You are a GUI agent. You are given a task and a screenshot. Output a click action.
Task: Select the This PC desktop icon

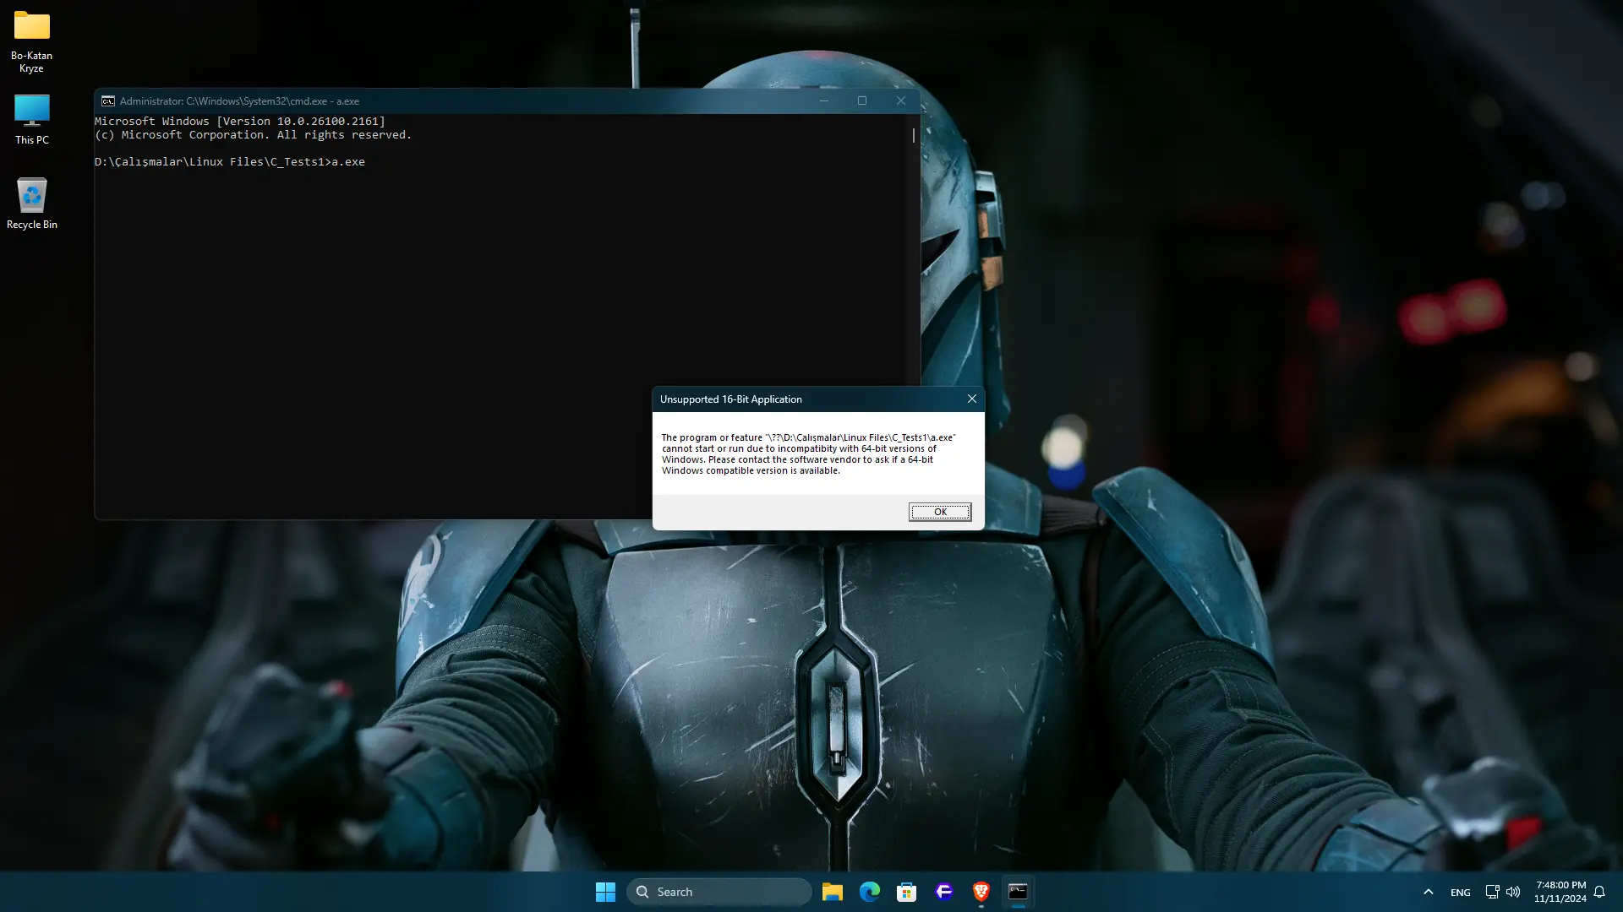click(x=31, y=119)
